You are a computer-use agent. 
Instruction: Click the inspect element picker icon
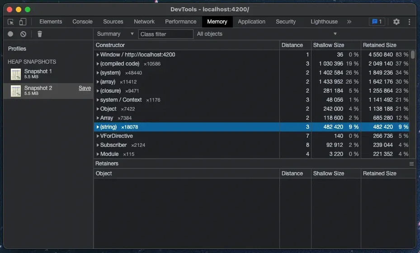tap(11, 22)
